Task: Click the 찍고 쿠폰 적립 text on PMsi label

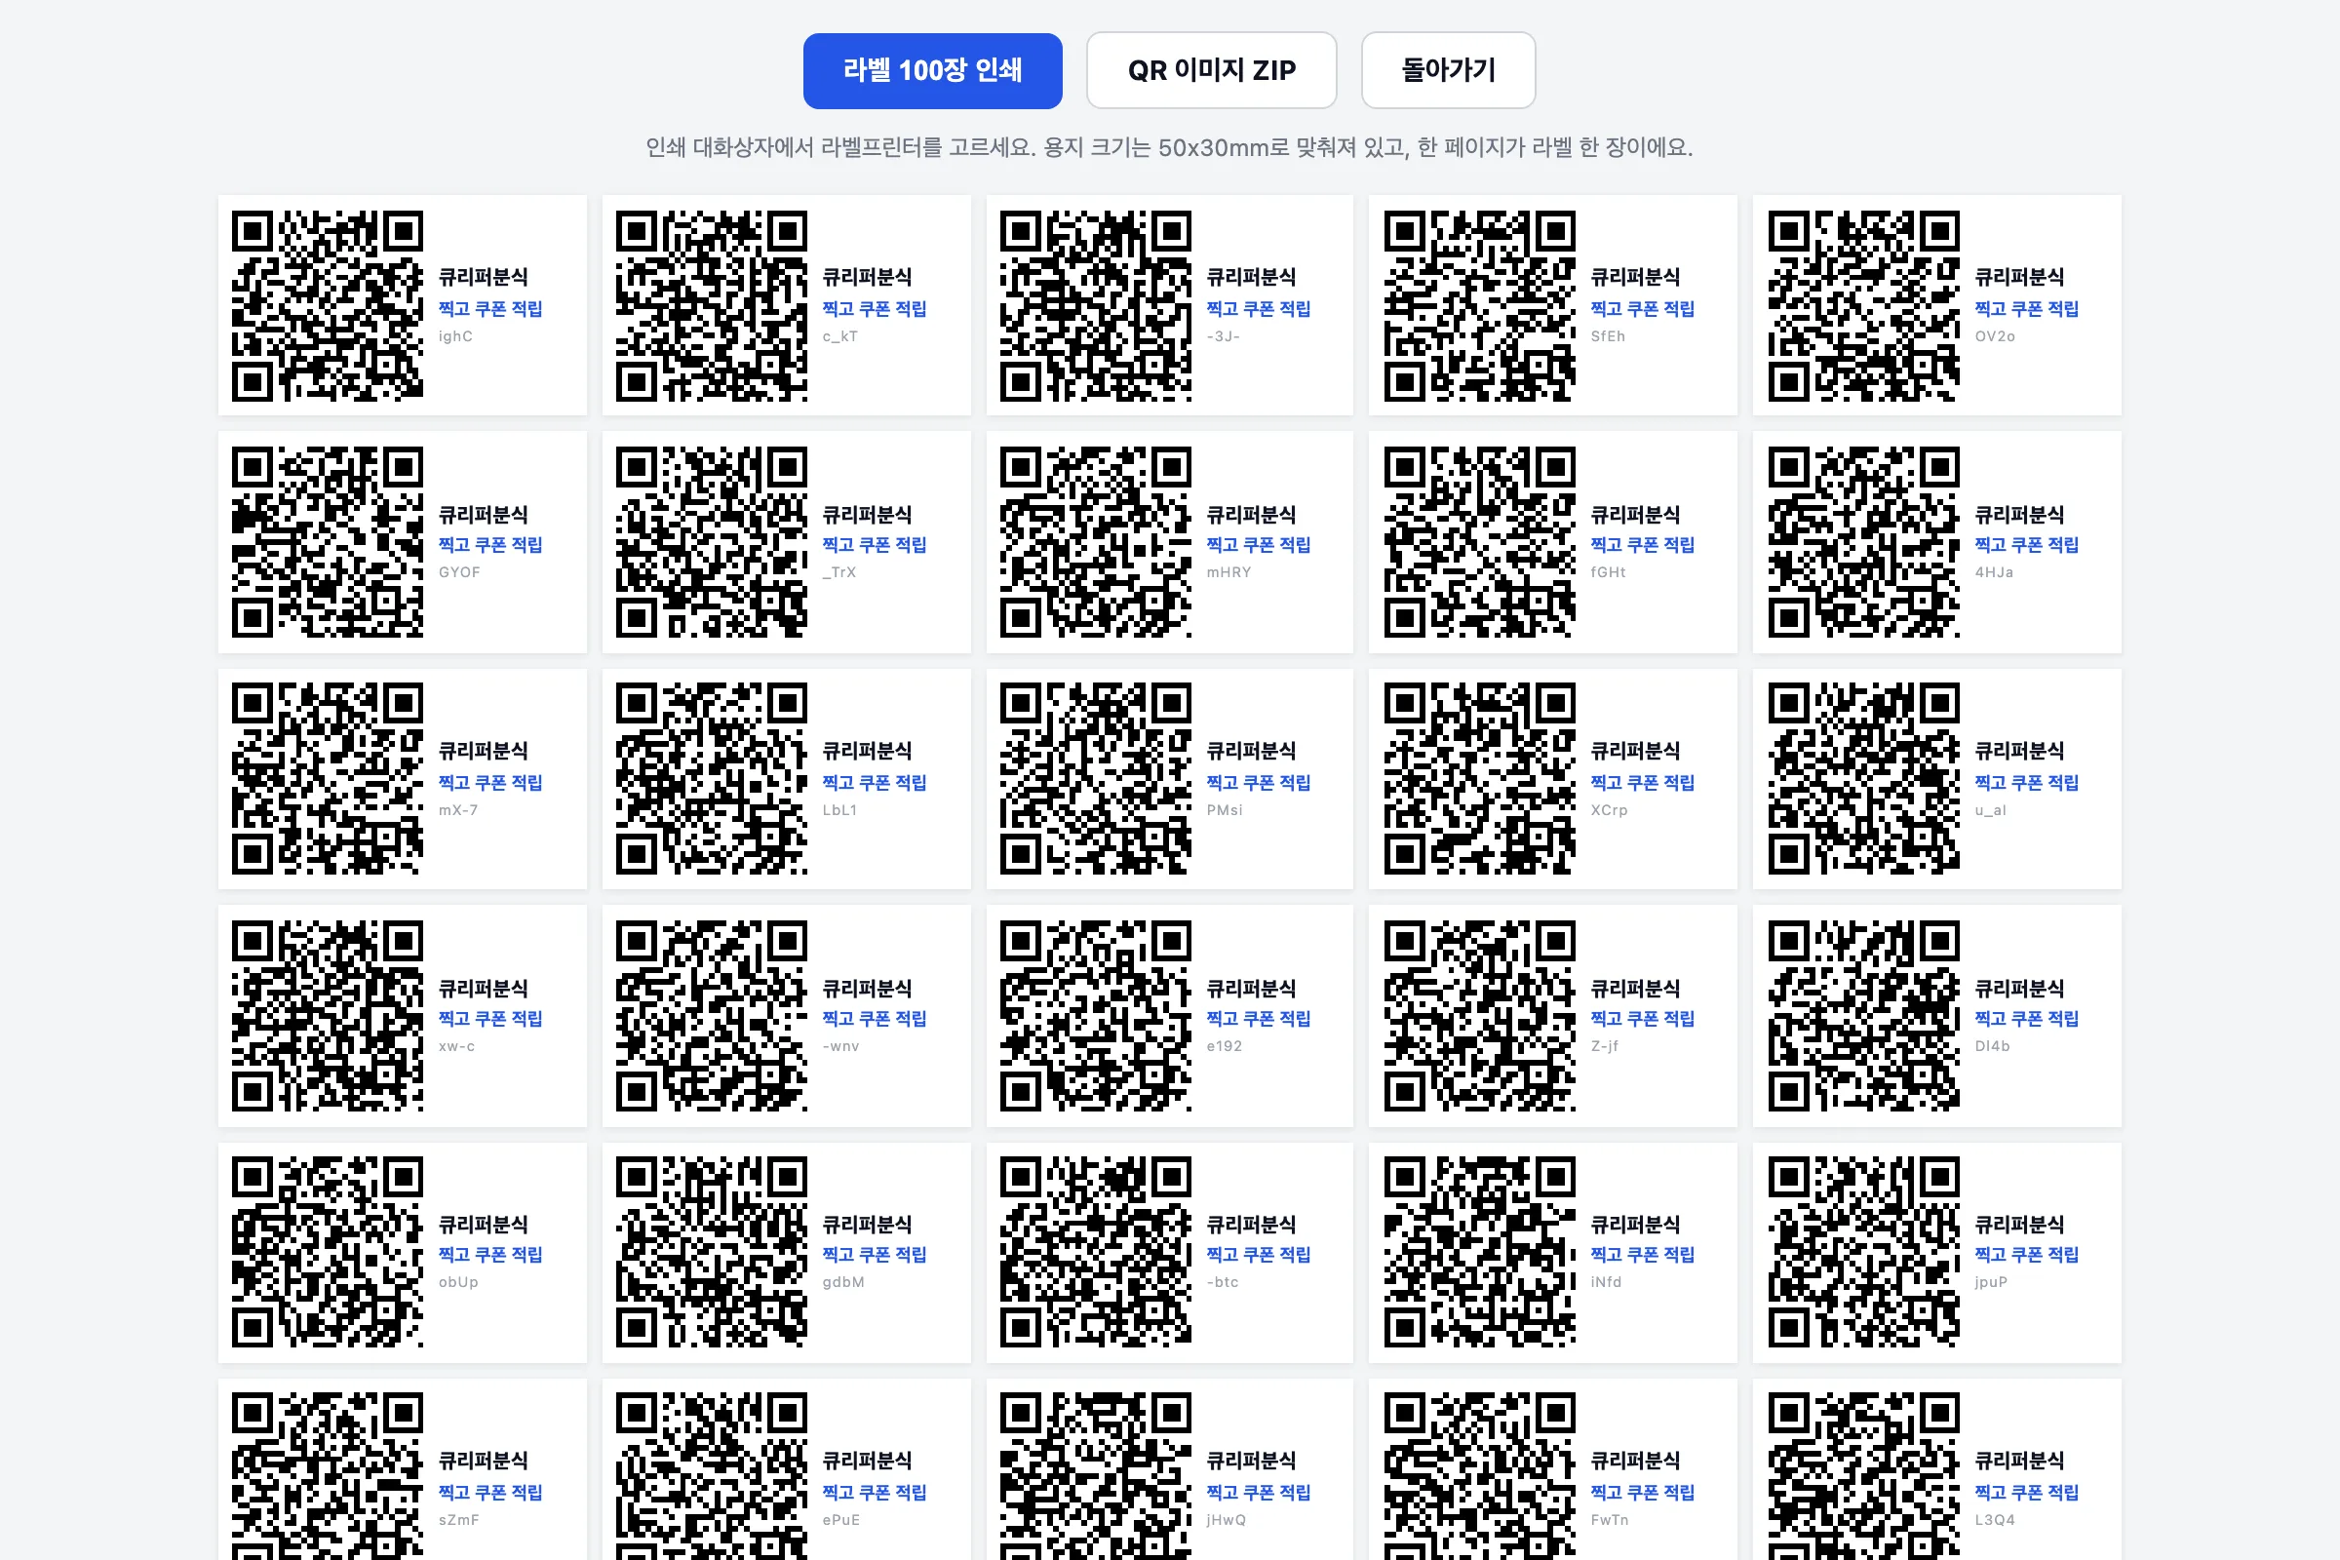Action: (x=1259, y=783)
